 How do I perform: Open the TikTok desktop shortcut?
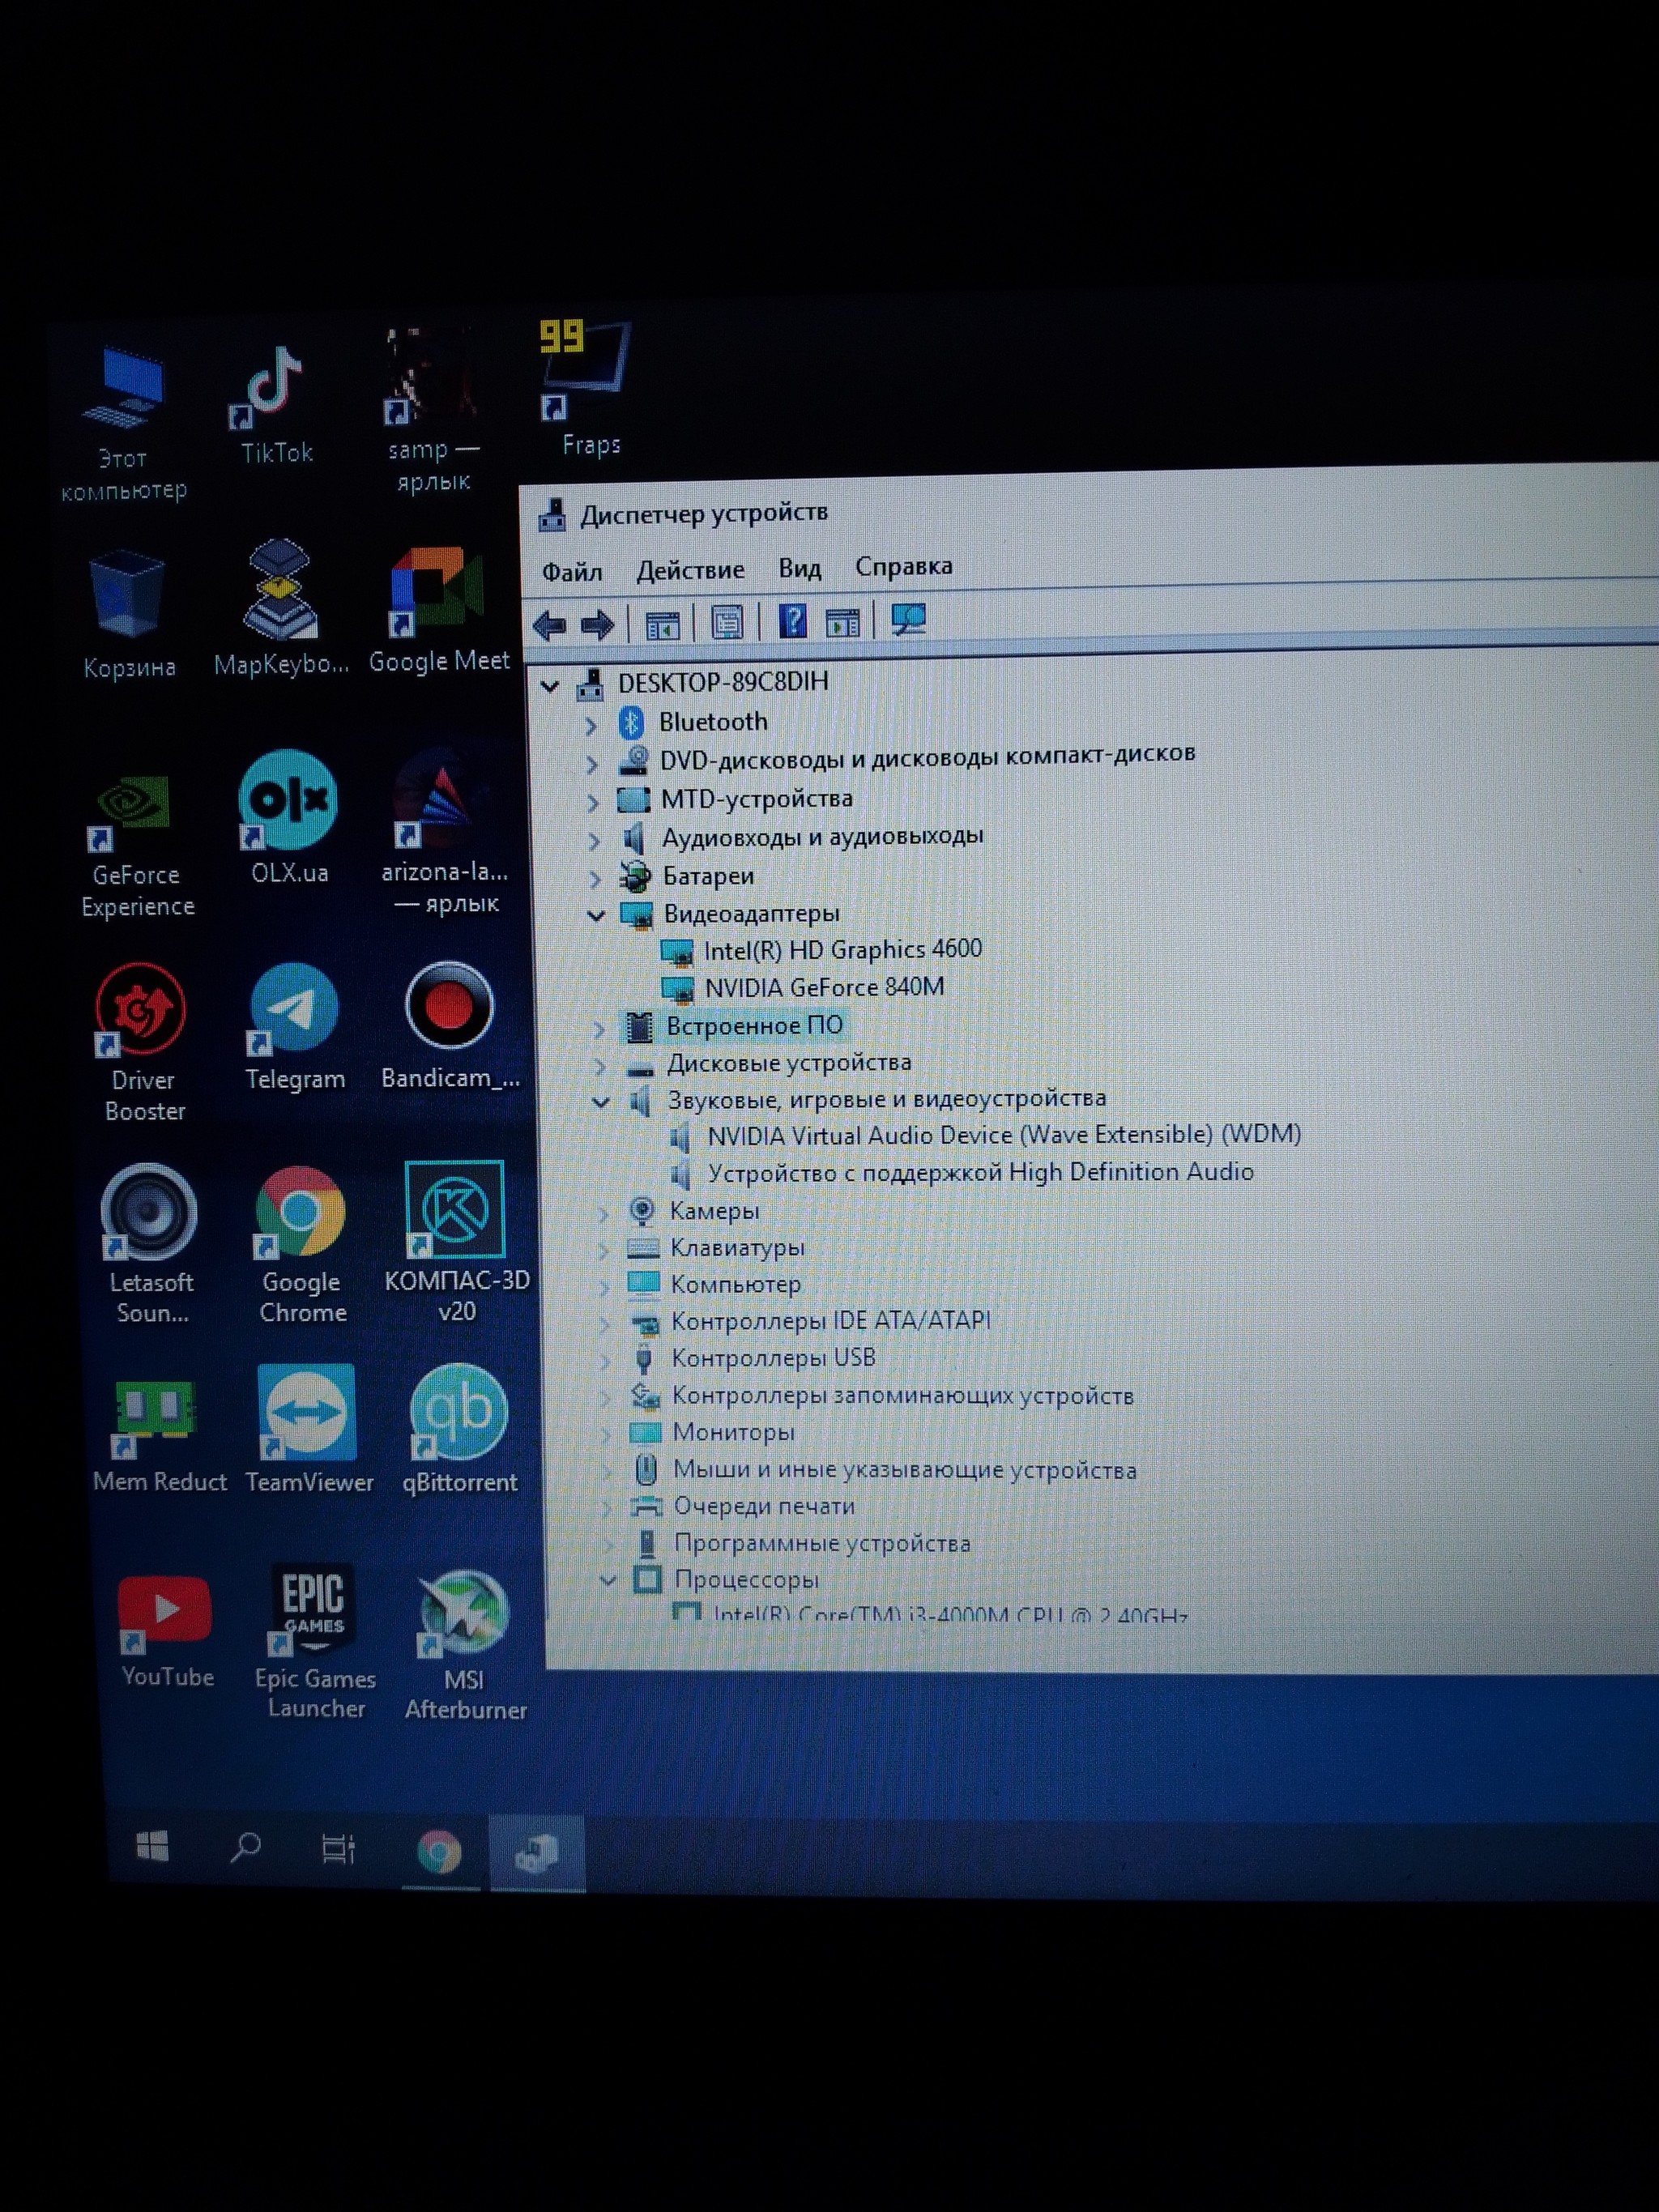click(x=274, y=405)
